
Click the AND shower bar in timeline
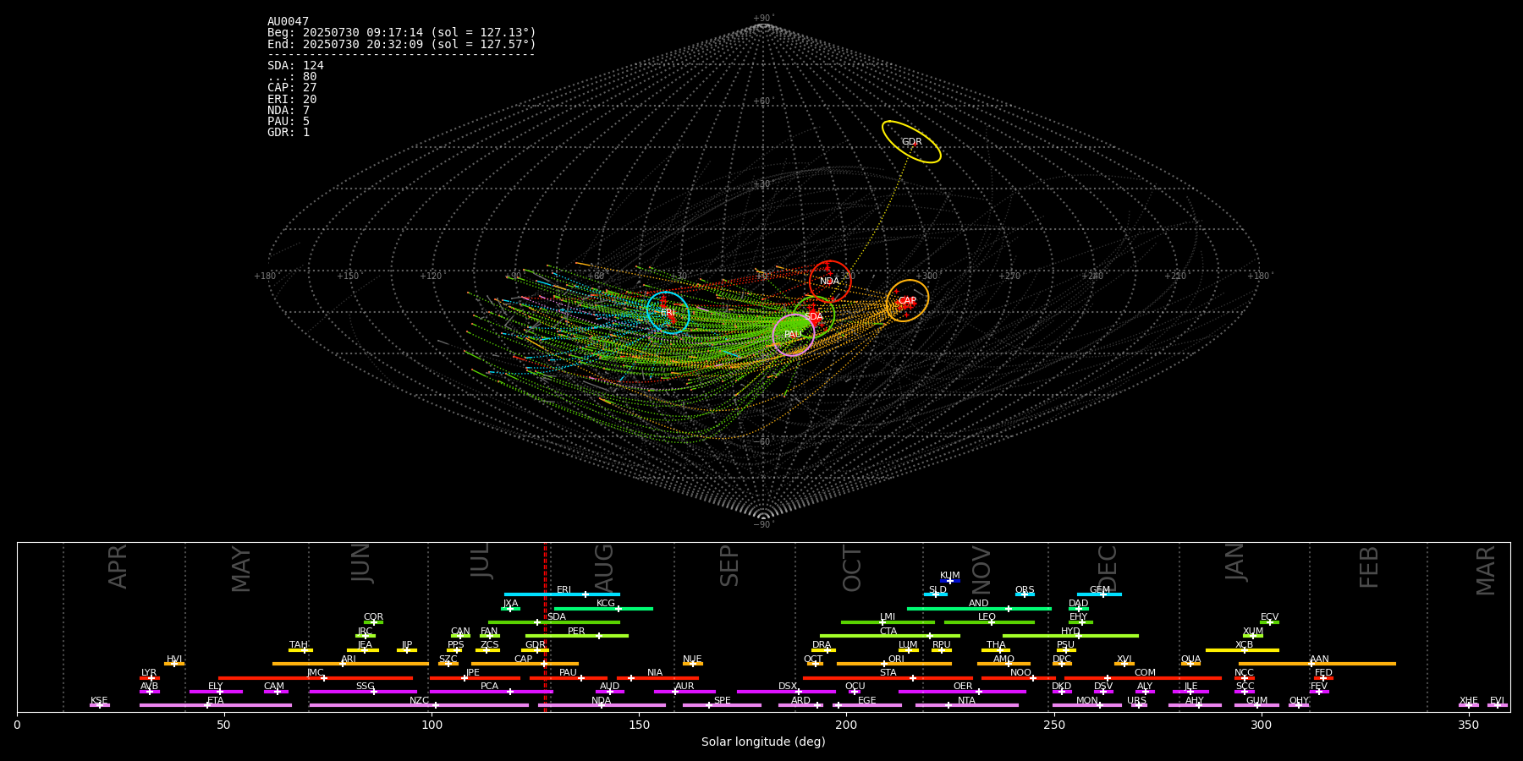pyautogui.click(x=979, y=609)
